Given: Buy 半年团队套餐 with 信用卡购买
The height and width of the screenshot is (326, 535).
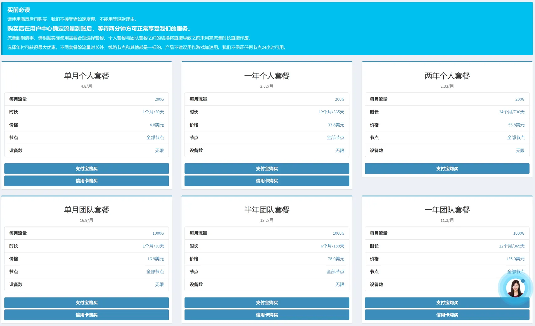Looking at the screenshot, I should click(267, 315).
